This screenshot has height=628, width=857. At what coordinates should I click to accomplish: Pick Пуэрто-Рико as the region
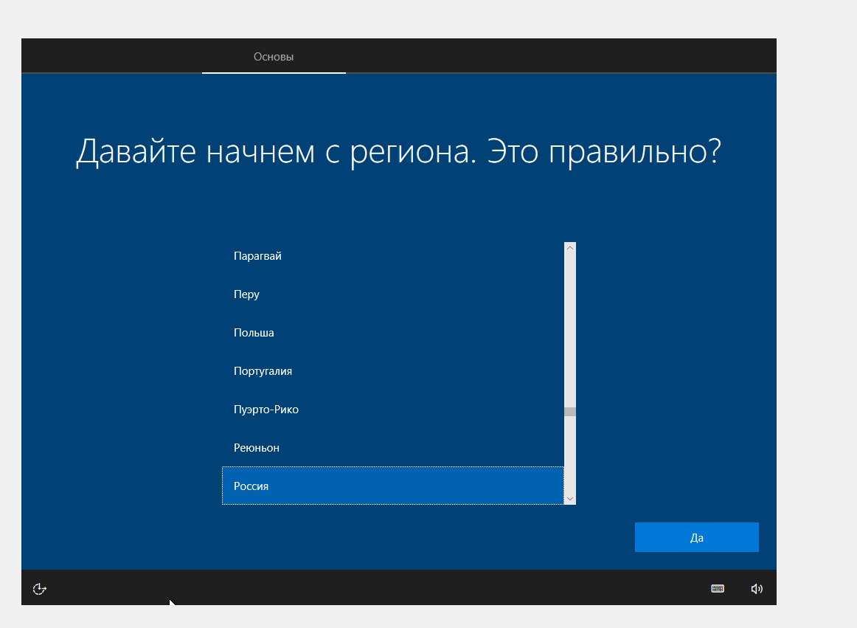(x=393, y=409)
